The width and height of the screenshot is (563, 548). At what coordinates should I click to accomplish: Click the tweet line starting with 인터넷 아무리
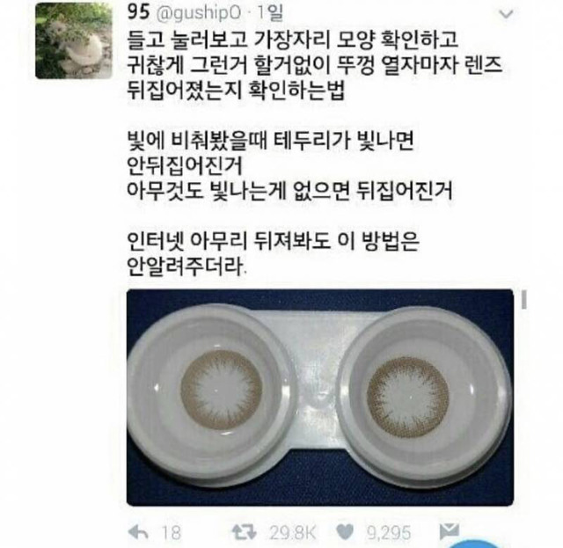273,241
